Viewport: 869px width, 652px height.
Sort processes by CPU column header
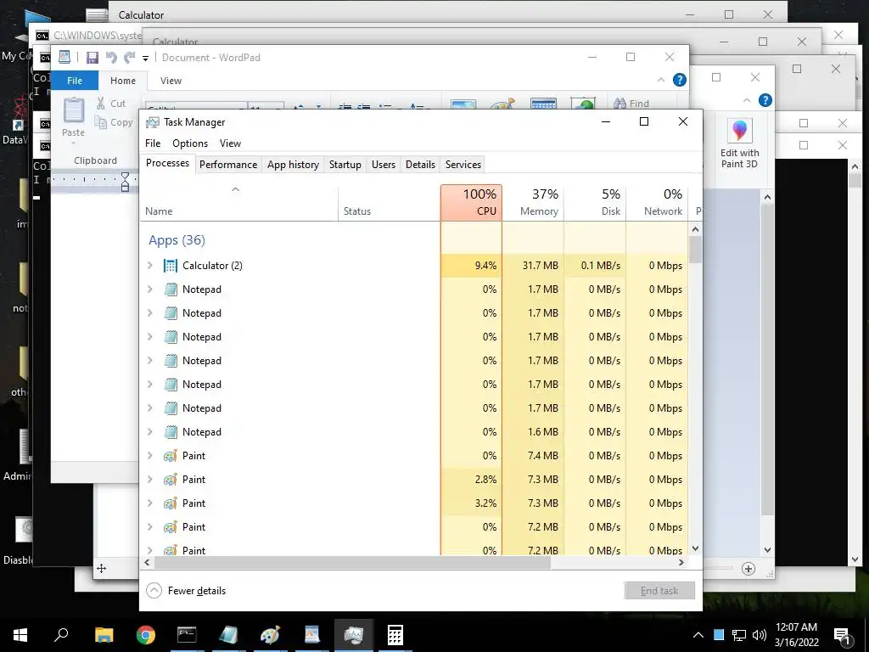[x=471, y=203]
